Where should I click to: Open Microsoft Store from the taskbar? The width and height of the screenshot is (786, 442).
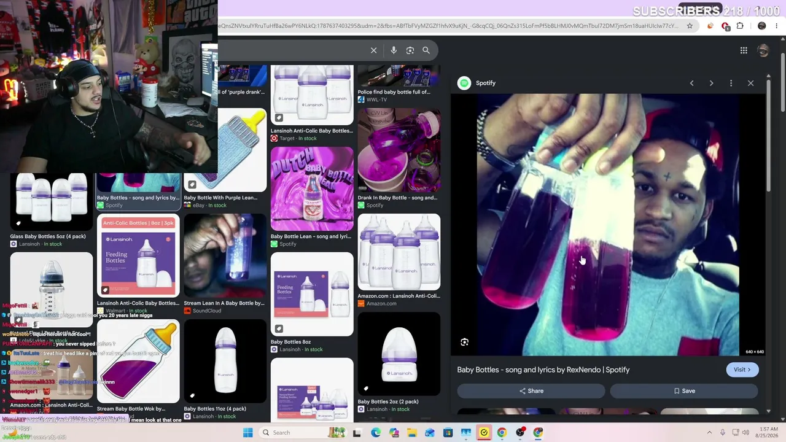[448, 433]
